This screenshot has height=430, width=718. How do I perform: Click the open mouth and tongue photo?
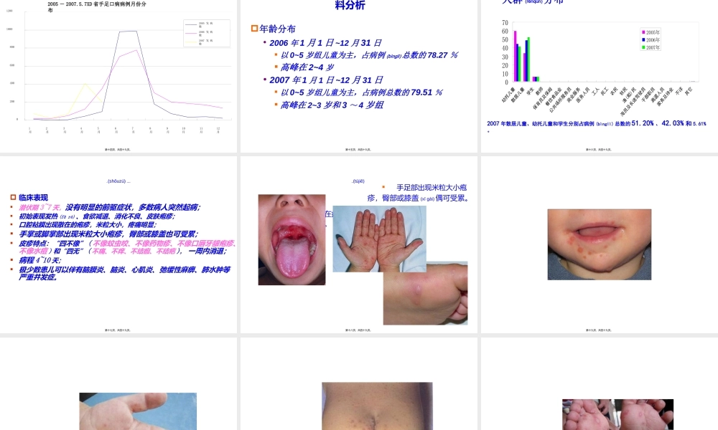(x=292, y=240)
